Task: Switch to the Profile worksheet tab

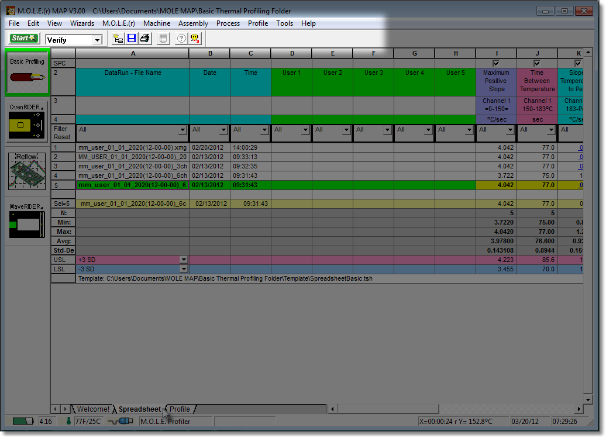Action: point(180,409)
